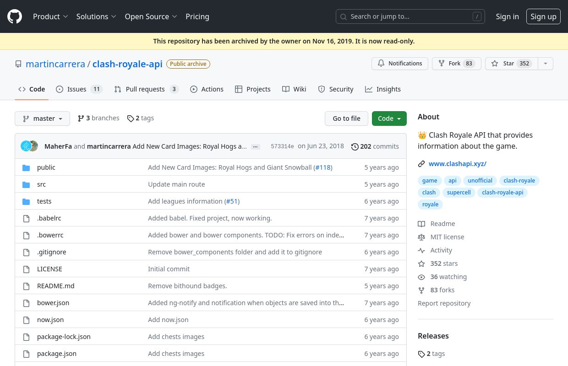
Task: Click the star icon beside 352 stars
Action: coord(421,264)
